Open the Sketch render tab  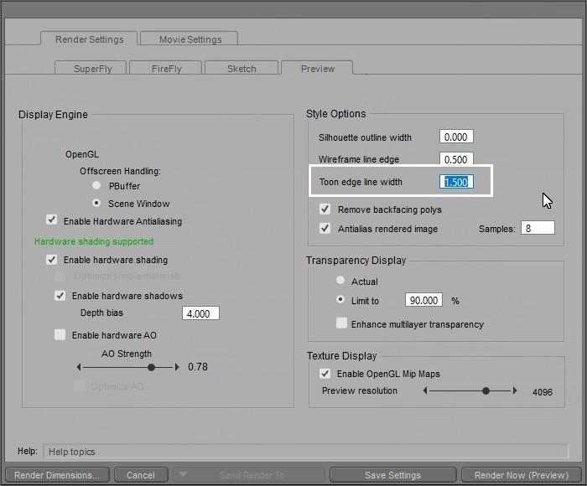coord(242,69)
